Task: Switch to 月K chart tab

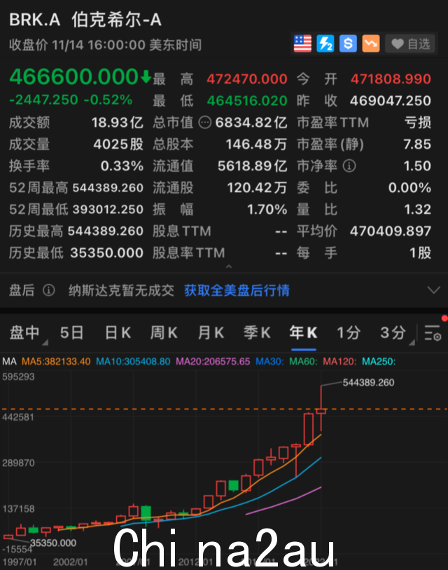Action: click(x=211, y=332)
